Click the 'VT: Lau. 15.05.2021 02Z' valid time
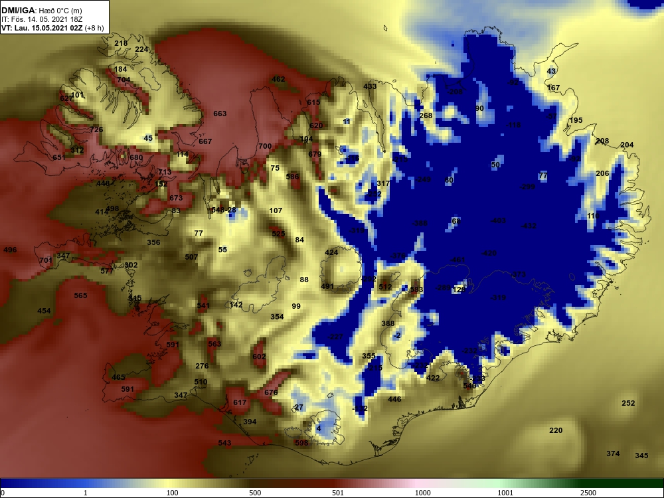Image resolution: width=664 pixels, height=498 pixels. point(42,28)
